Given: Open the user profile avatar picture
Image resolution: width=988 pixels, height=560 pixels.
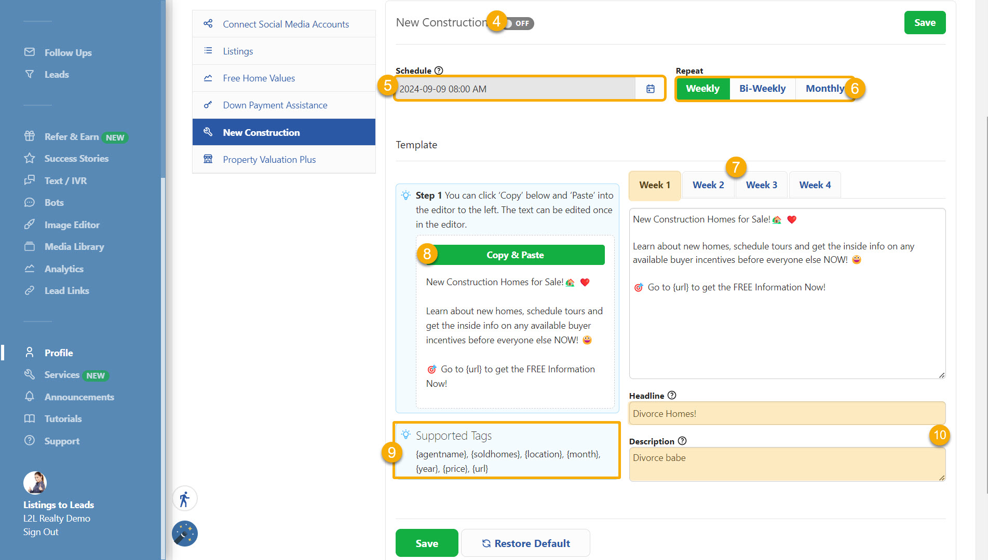Looking at the screenshot, I should click(35, 483).
